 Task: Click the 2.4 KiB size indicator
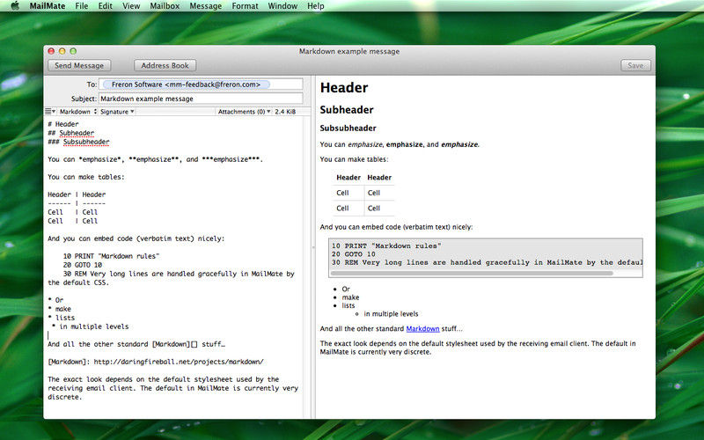(x=285, y=112)
